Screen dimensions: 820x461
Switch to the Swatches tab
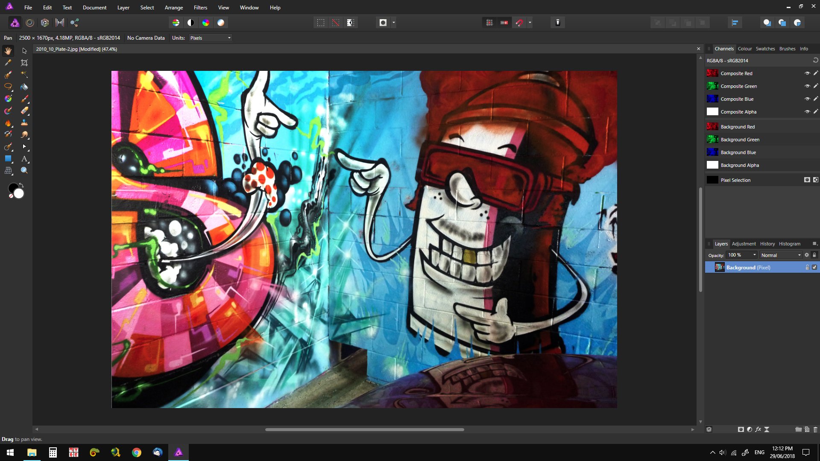[x=765, y=49]
